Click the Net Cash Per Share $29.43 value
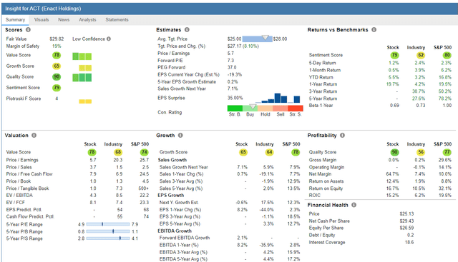The image size is (458, 262). click(x=406, y=221)
